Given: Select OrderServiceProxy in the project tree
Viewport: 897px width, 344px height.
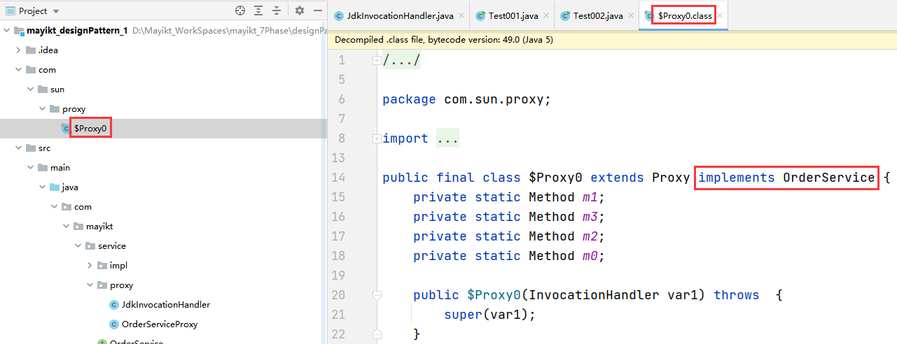Looking at the screenshot, I should [x=160, y=324].
